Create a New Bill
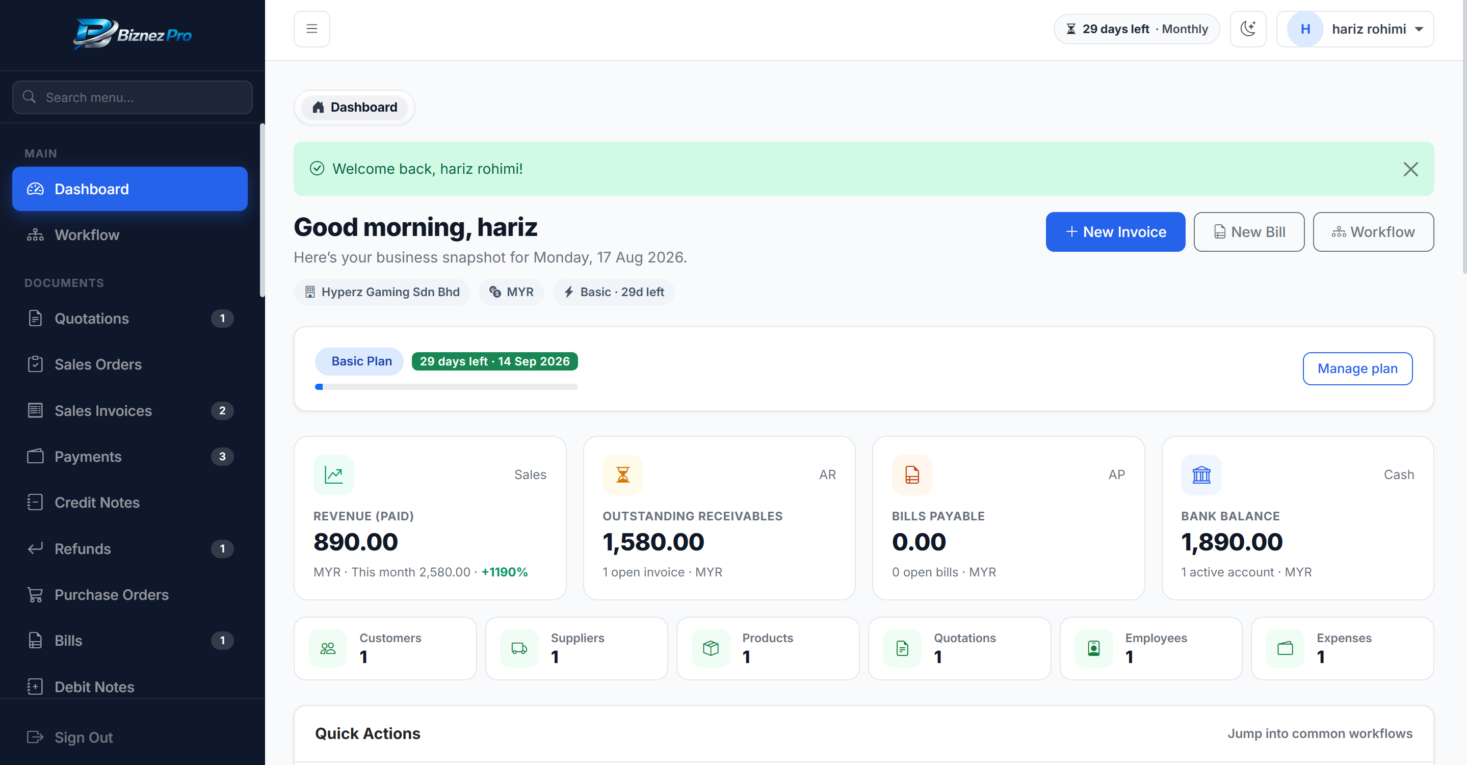Image resolution: width=1467 pixels, height=765 pixels. [x=1248, y=231]
